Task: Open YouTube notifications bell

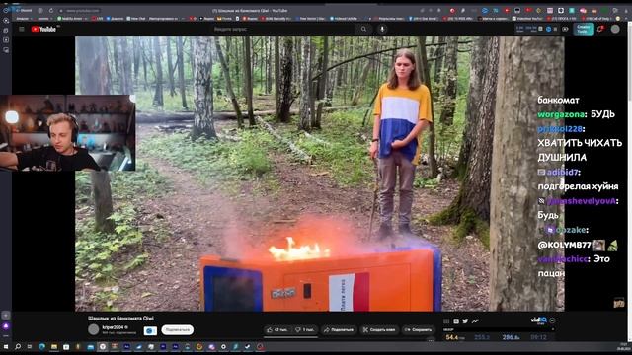Action: click(600, 29)
